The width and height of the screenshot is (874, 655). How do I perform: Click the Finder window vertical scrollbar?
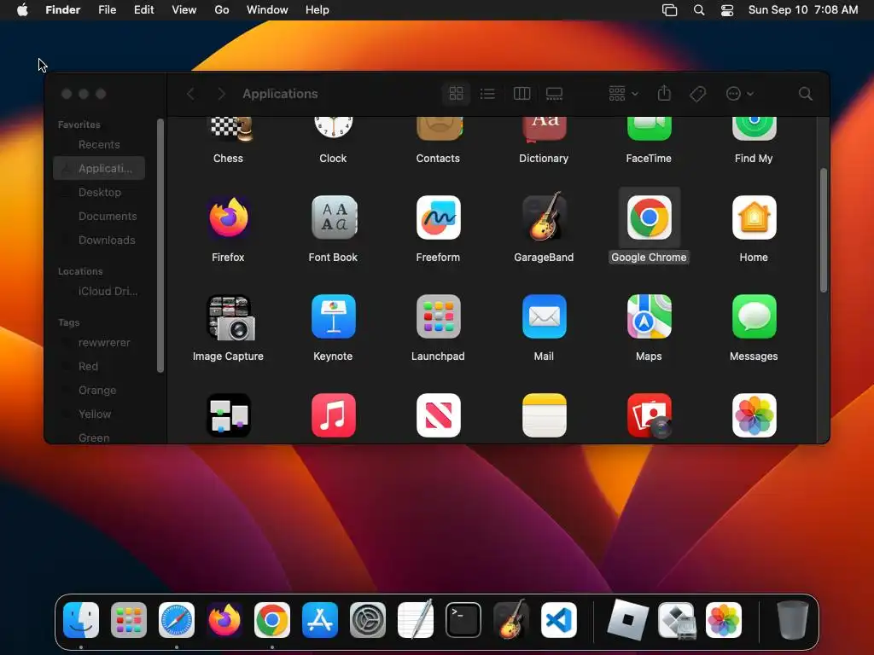(823, 230)
